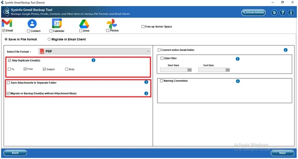Click the Google Calendar icon
The width and height of the screenshot is (298, 159).
(57, 23)
